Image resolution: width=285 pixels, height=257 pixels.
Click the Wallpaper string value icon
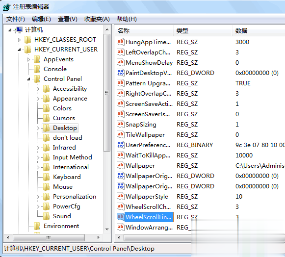(121, 165)
